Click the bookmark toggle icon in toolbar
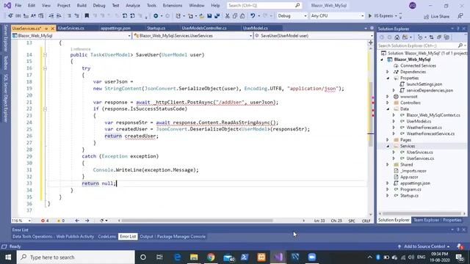Viewport: 470px width, 264px height. (x=87, y=16)
